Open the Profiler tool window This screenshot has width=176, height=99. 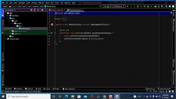(x=56, y=89)
